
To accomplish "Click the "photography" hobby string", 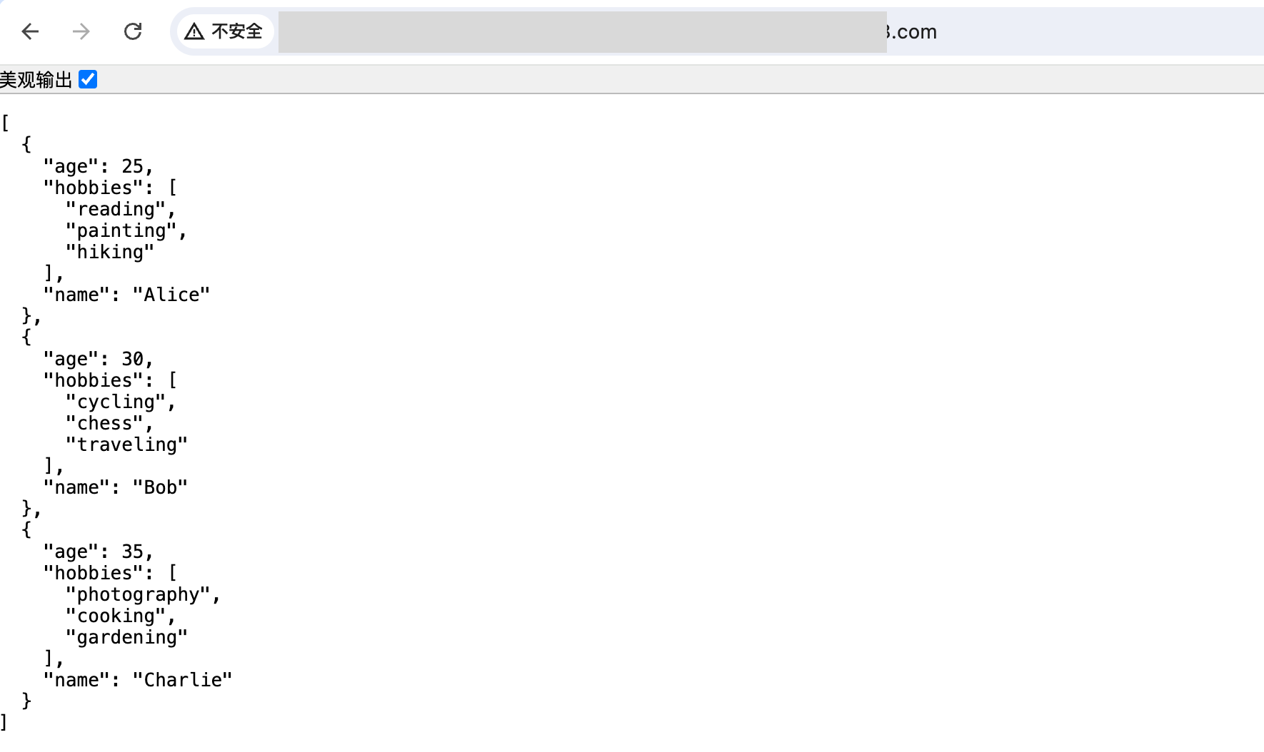I will click(138, 594).
